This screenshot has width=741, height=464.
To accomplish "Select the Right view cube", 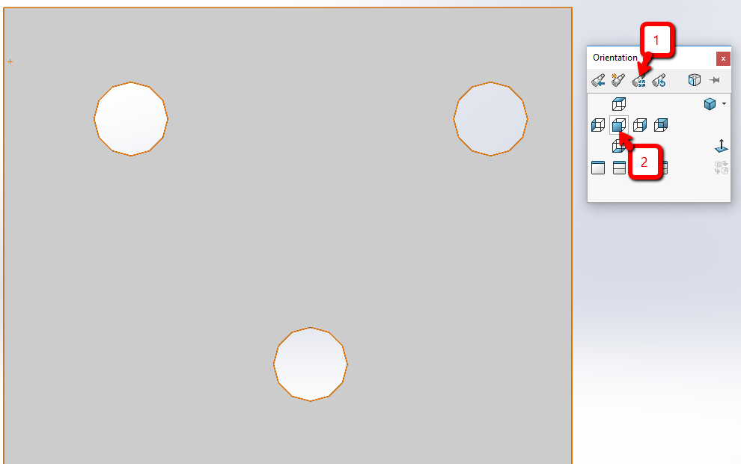I will (x=639, y=125).
